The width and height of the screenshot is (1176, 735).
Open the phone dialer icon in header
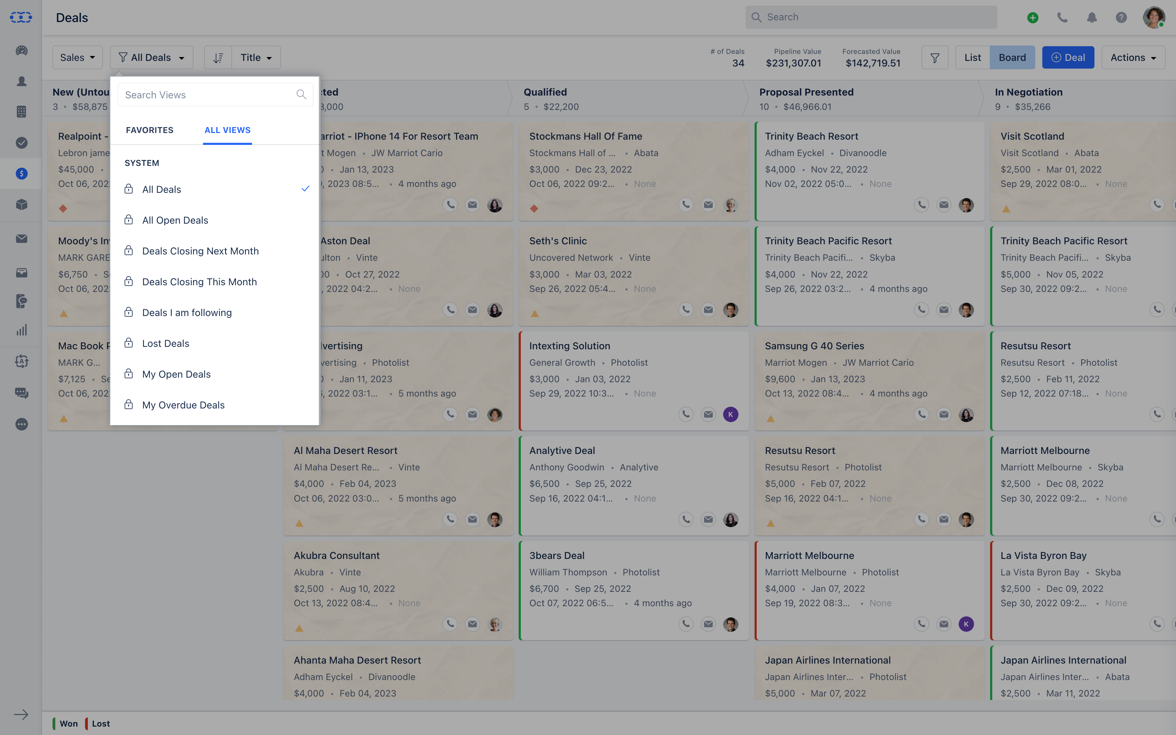(x=1062, y=17)
